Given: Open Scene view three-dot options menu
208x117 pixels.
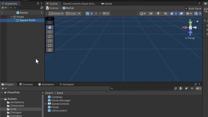Looking at the screenshot, I should [199, 4].
